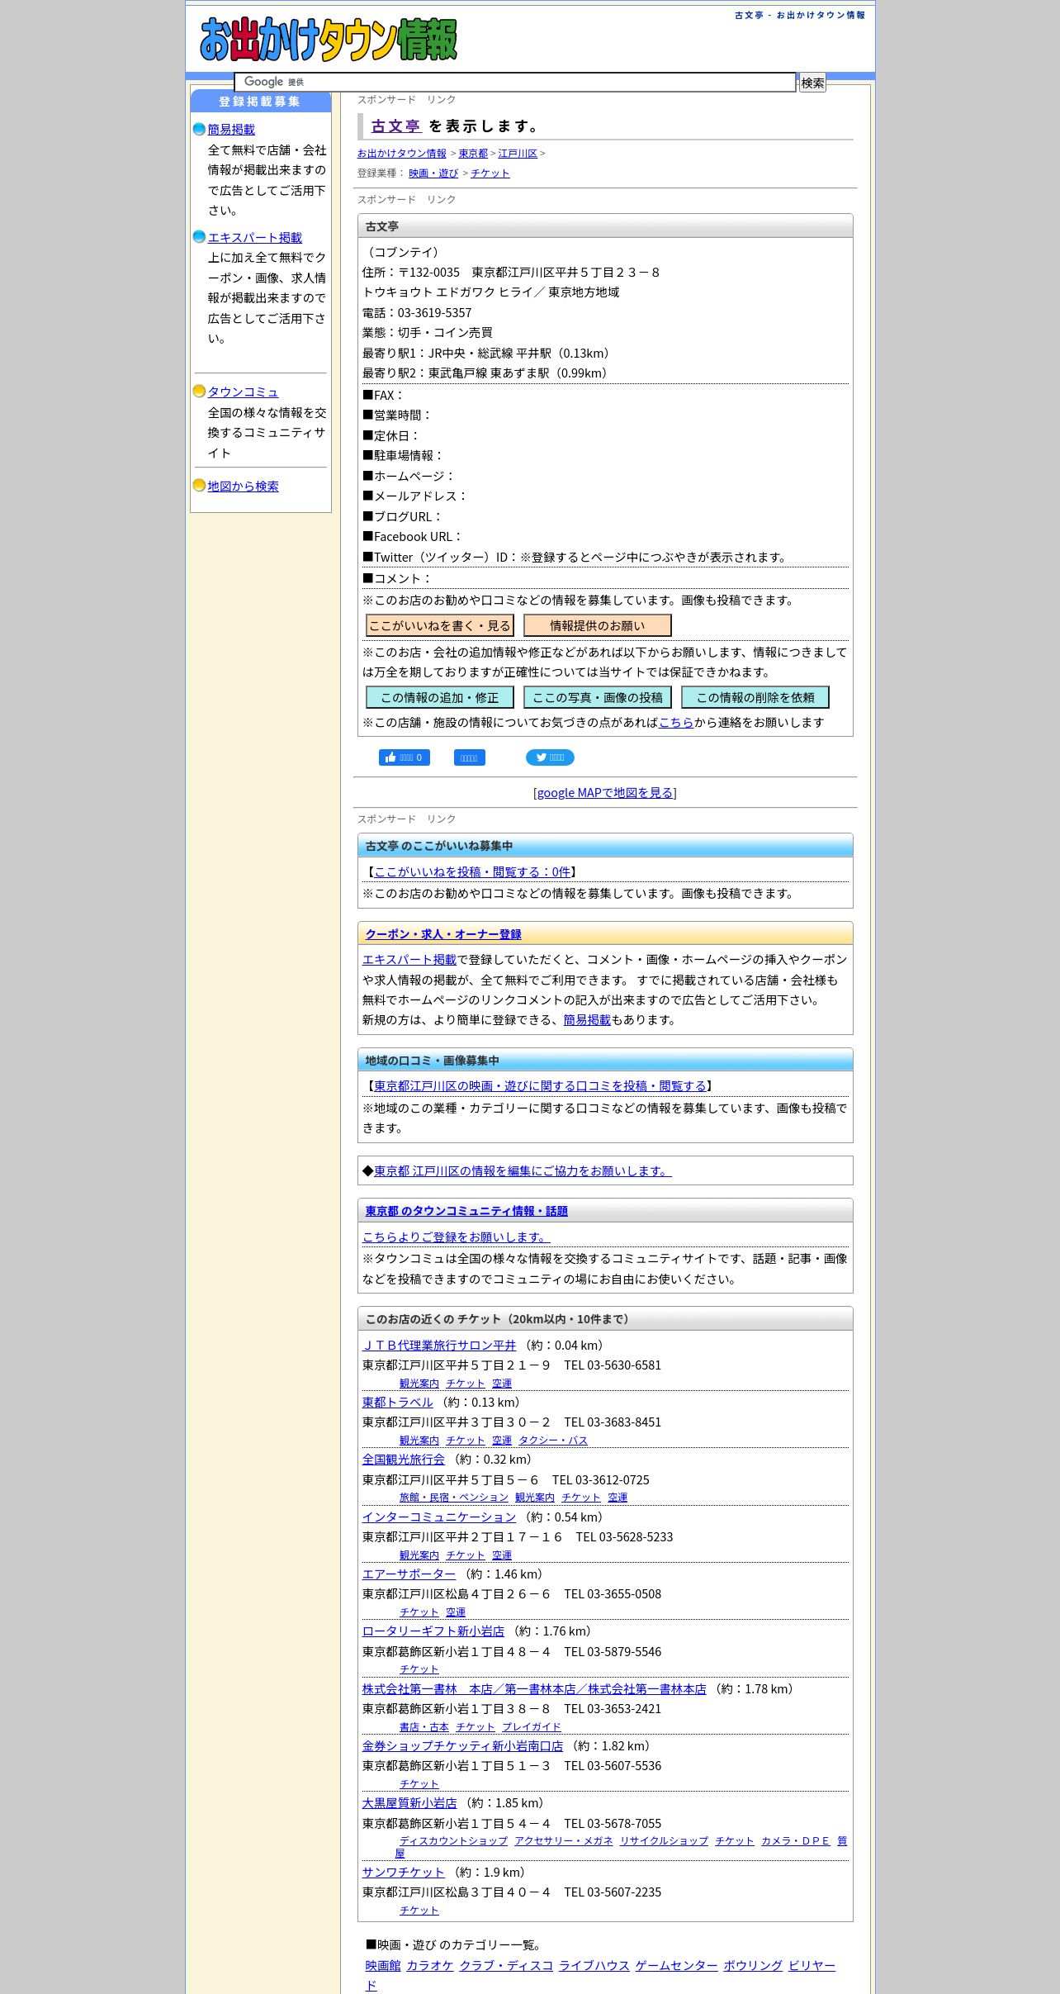Open 映画館 category link
This screenshot has width=1060, height=1994.
[383, 1966]
